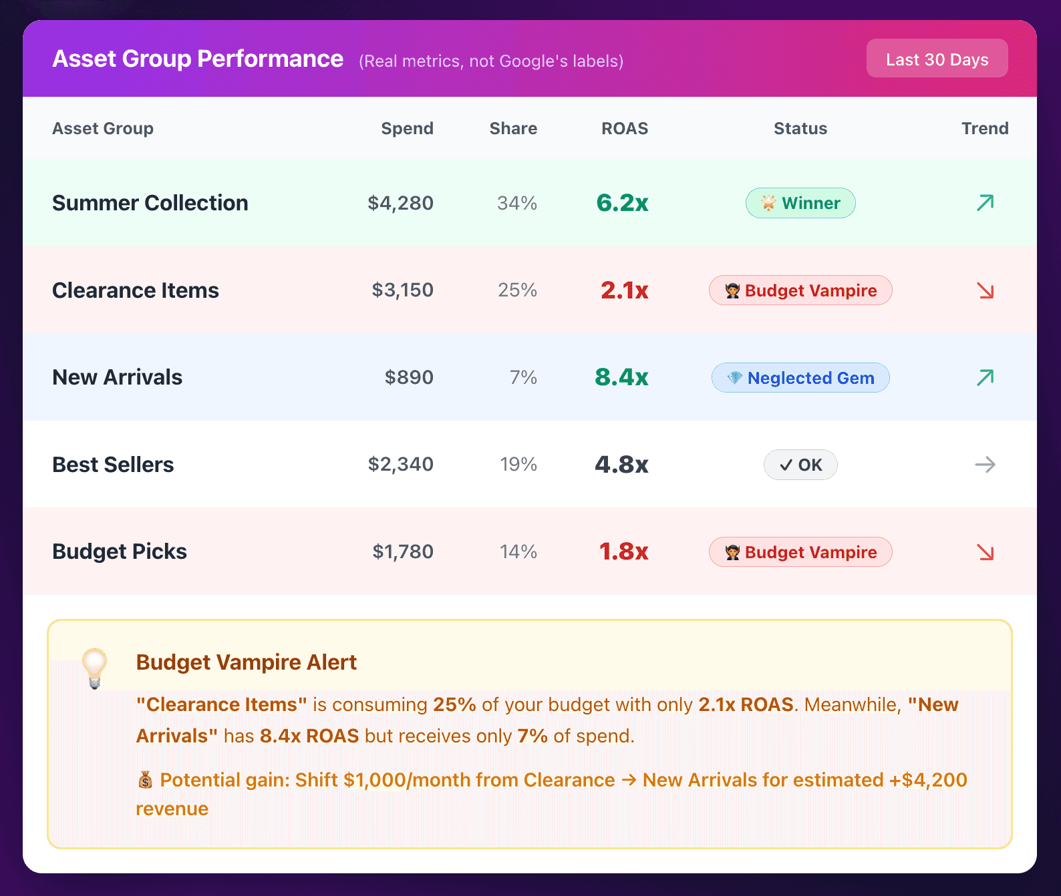Click the OK status badge for Best Sellers

pyautogui.click(x=800, y=465)
